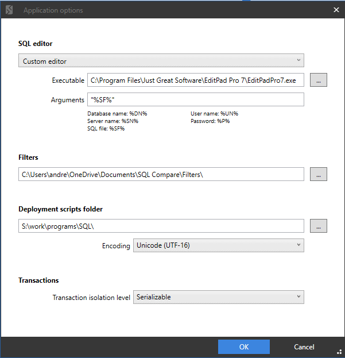The height and width of the screenshot is (358, 345).
Task: Open the Encoding Unicode (UTF-16) dropdown
Action: point(219,245)
